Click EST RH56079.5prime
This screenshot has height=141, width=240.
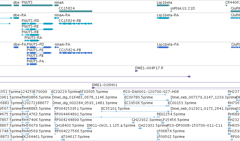(x=36, y=126)
